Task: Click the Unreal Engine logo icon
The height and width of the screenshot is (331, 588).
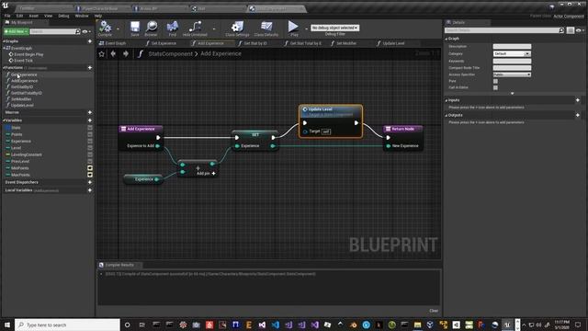Action: click(x=6, y=5)
